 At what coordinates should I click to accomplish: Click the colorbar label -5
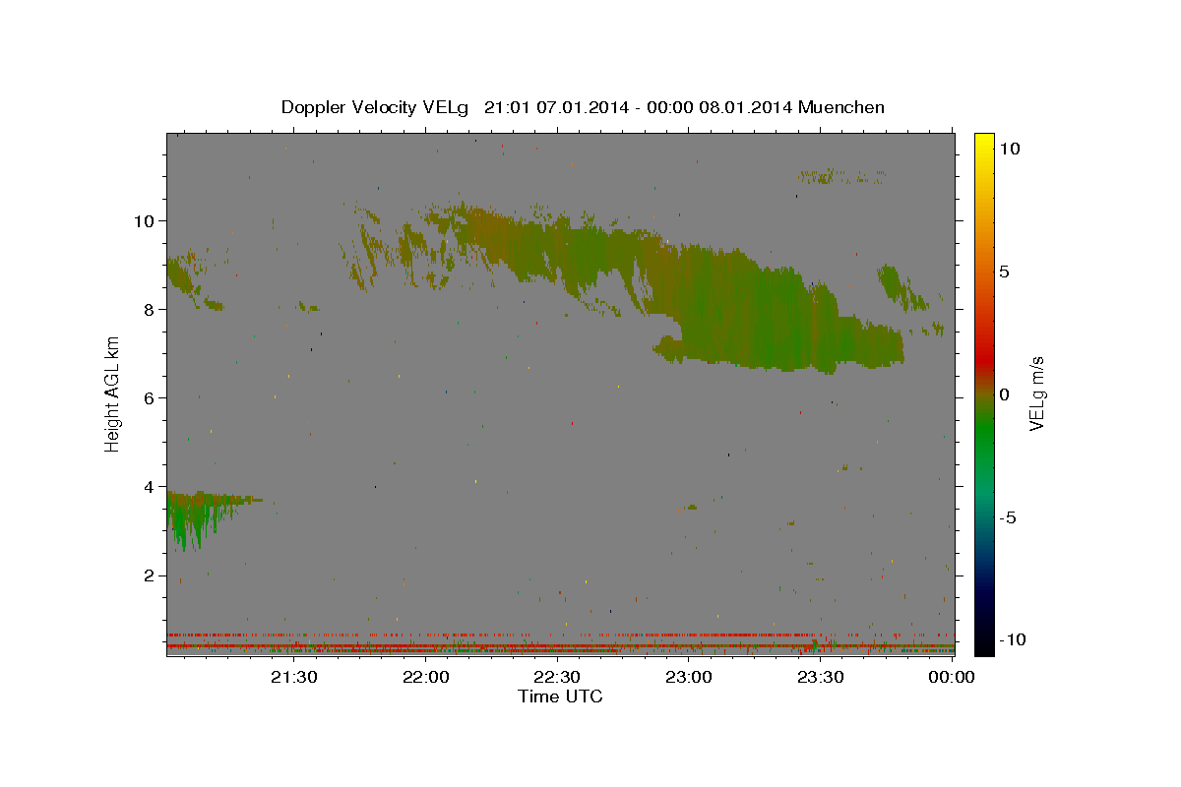point(1007,517)
